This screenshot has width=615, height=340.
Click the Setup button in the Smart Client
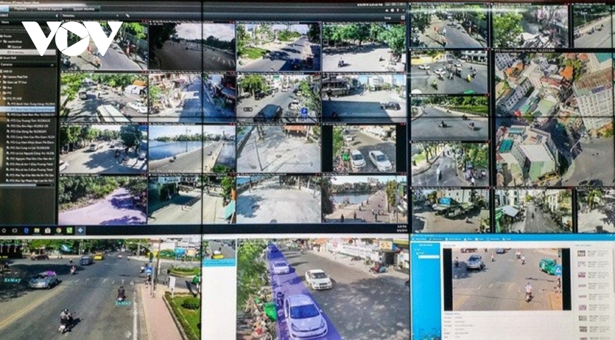(x=388, y=17)
